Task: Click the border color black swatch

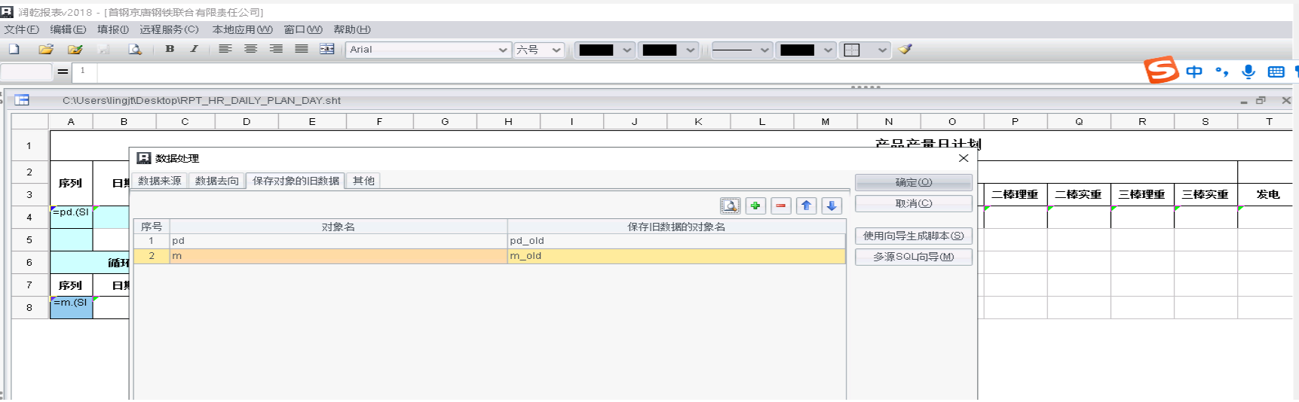Action: [x=797, y=50]
